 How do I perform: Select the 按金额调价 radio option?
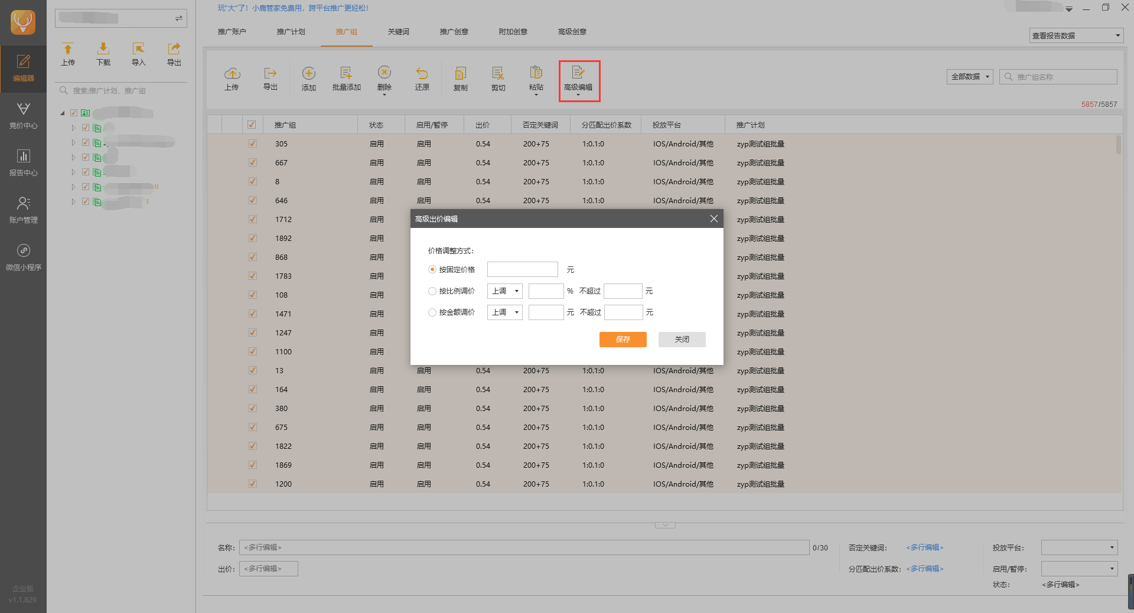click(432, 312)
